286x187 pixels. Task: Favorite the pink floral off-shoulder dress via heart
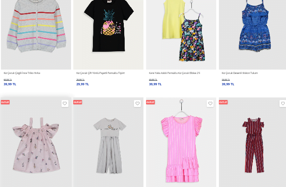[65, 104]
